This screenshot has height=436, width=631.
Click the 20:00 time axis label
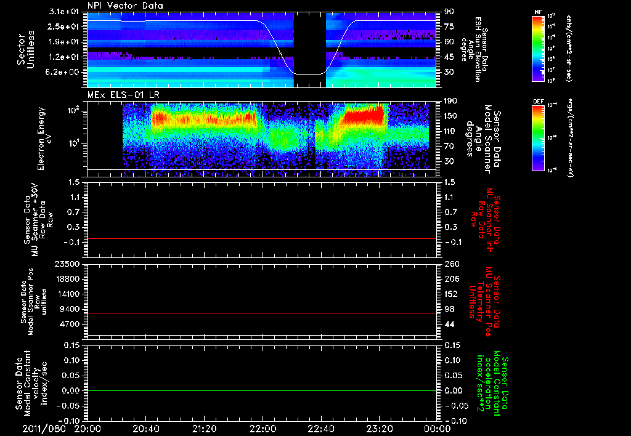coord(88,429)
